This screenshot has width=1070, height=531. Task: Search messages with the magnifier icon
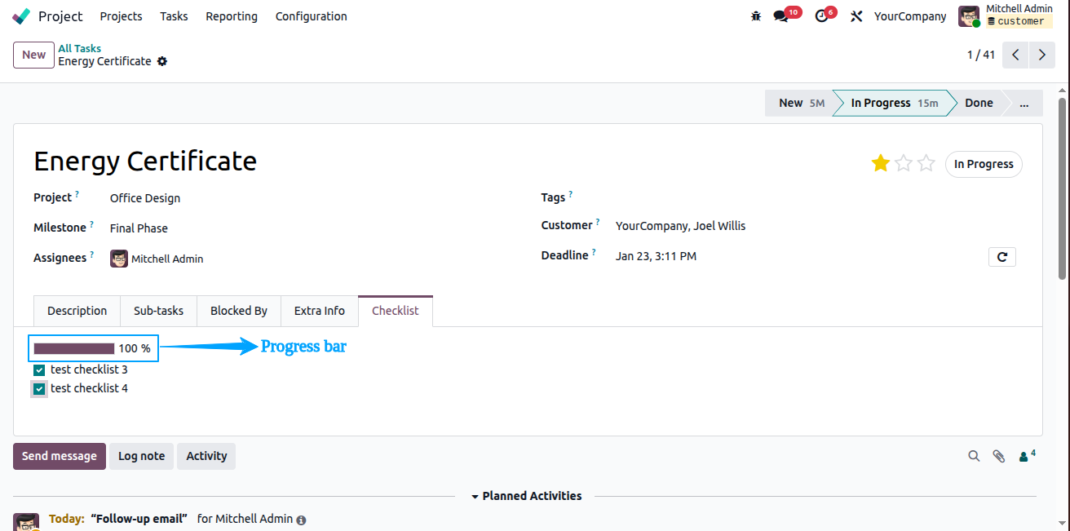[974, 457]
